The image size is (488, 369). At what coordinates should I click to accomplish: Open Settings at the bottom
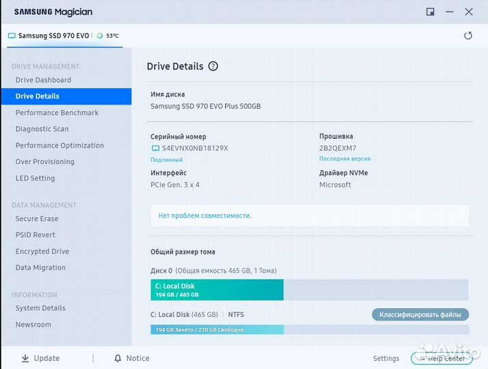[386, 359]
